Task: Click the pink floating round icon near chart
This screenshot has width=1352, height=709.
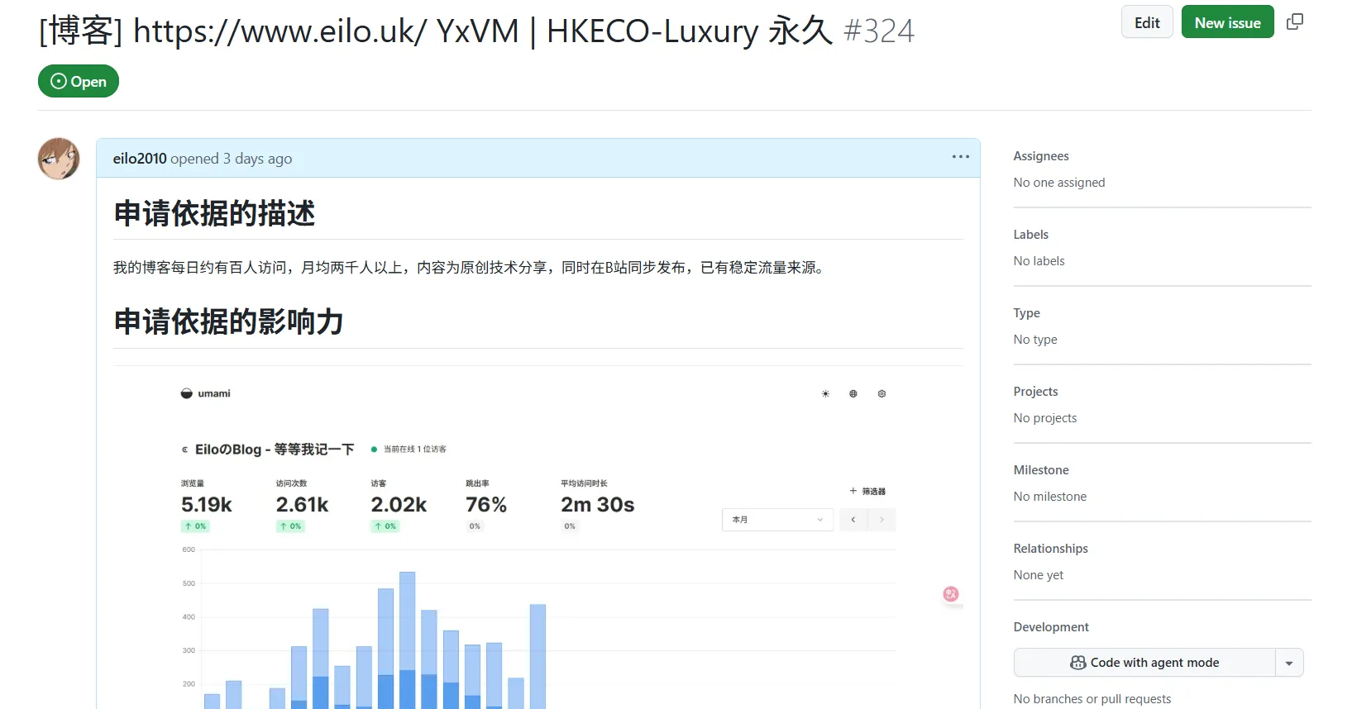Action: tap(951, 593)
